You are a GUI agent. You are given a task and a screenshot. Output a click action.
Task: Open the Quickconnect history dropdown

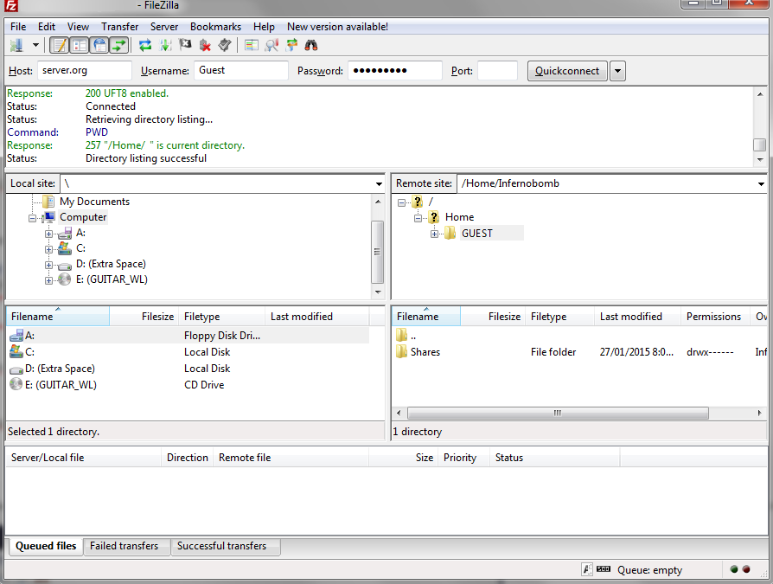coord(617,71)
